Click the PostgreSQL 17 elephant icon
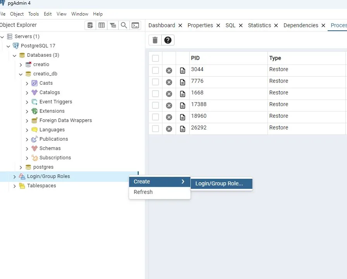 [x=16, y=46]
